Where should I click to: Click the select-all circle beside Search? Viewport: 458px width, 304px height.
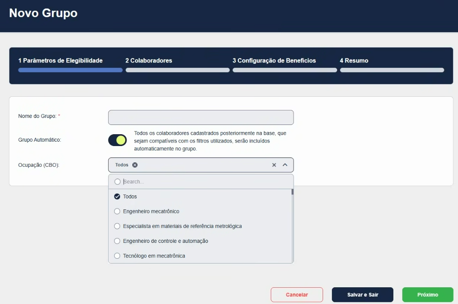pyautogui.click(x=117, y=182)
